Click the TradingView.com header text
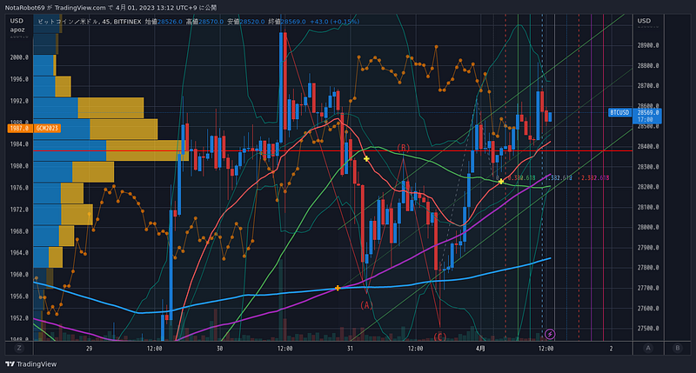 pyautogui.click(x=80, y=8)
